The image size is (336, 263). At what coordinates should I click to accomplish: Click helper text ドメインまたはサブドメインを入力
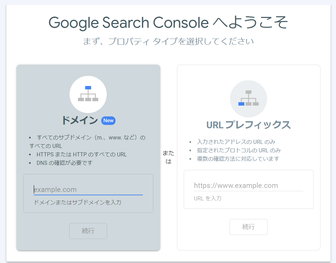(78, 202)
